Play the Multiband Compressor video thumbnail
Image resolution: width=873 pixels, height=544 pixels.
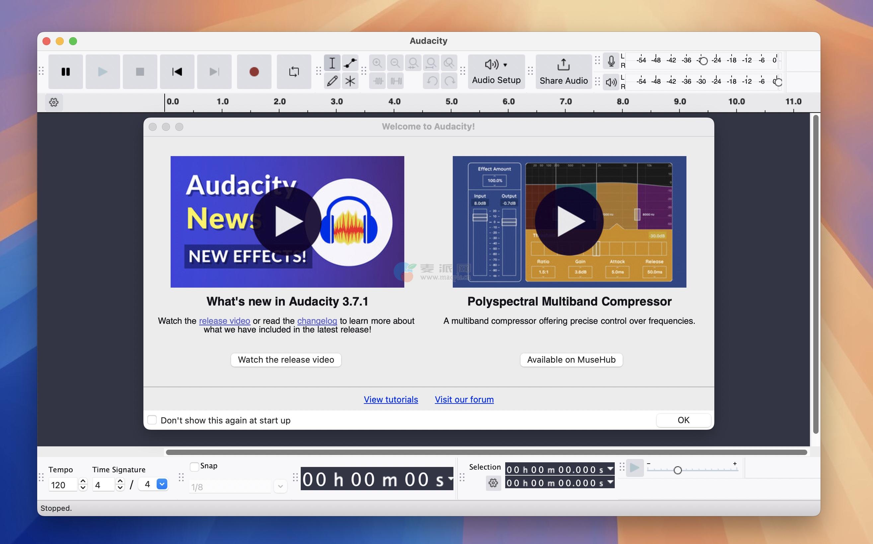pyautogui.click(x=569, y=221)
